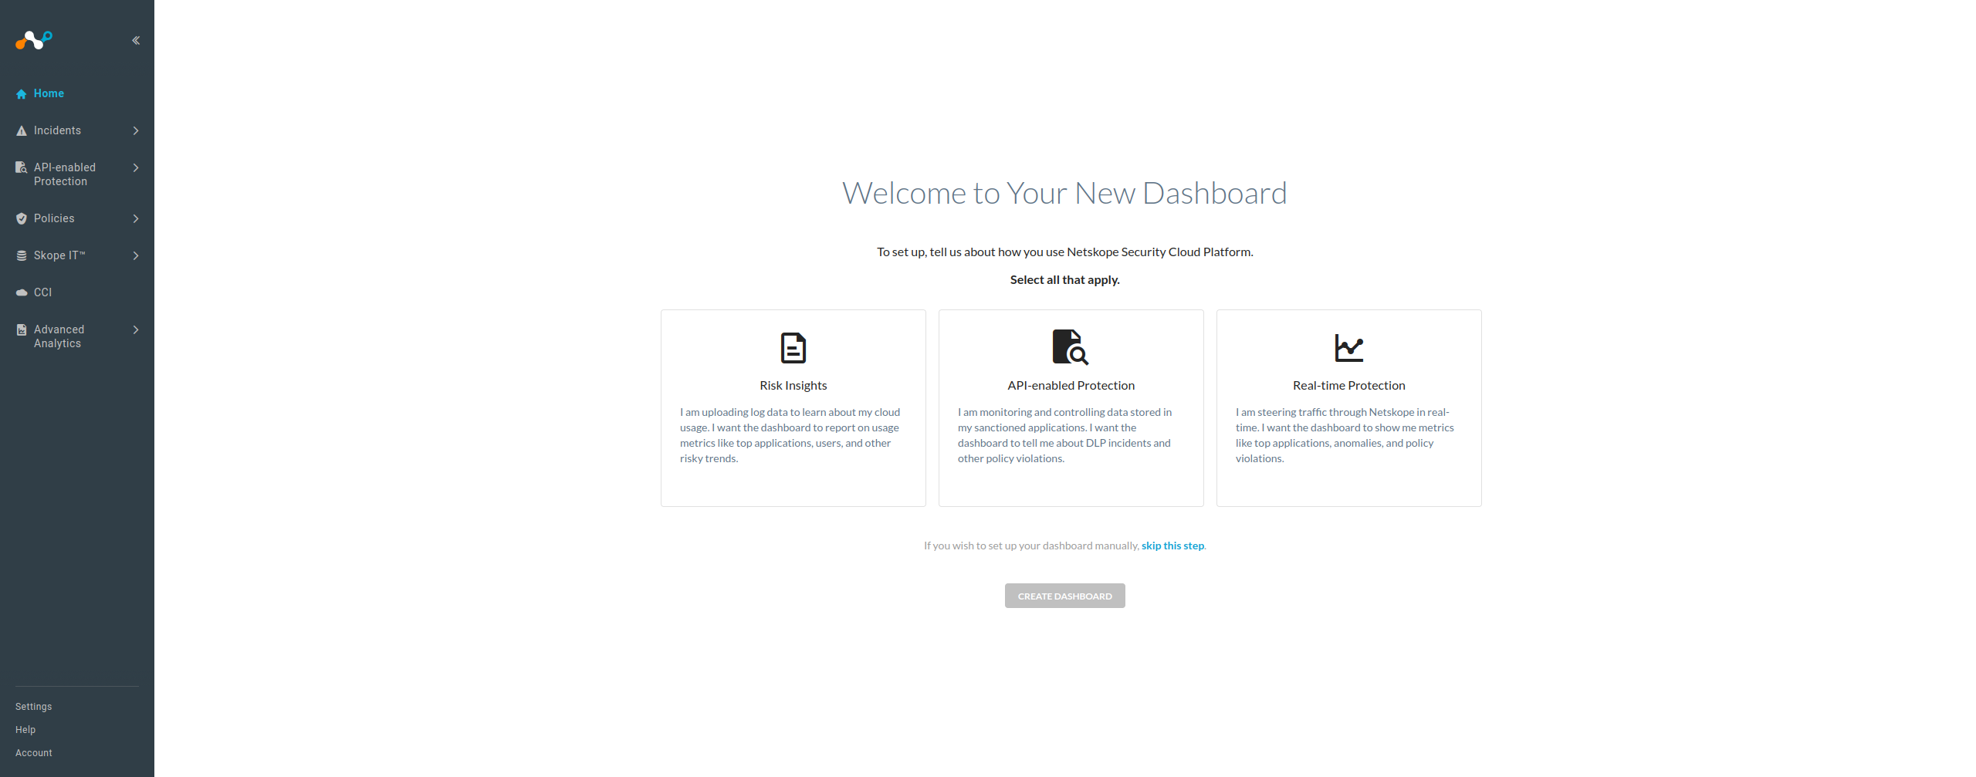The width and height of the screenshot is (1976, 777).
Task: Click the Advanced Analytics sidebar icon
Action: tap(21, 329)
